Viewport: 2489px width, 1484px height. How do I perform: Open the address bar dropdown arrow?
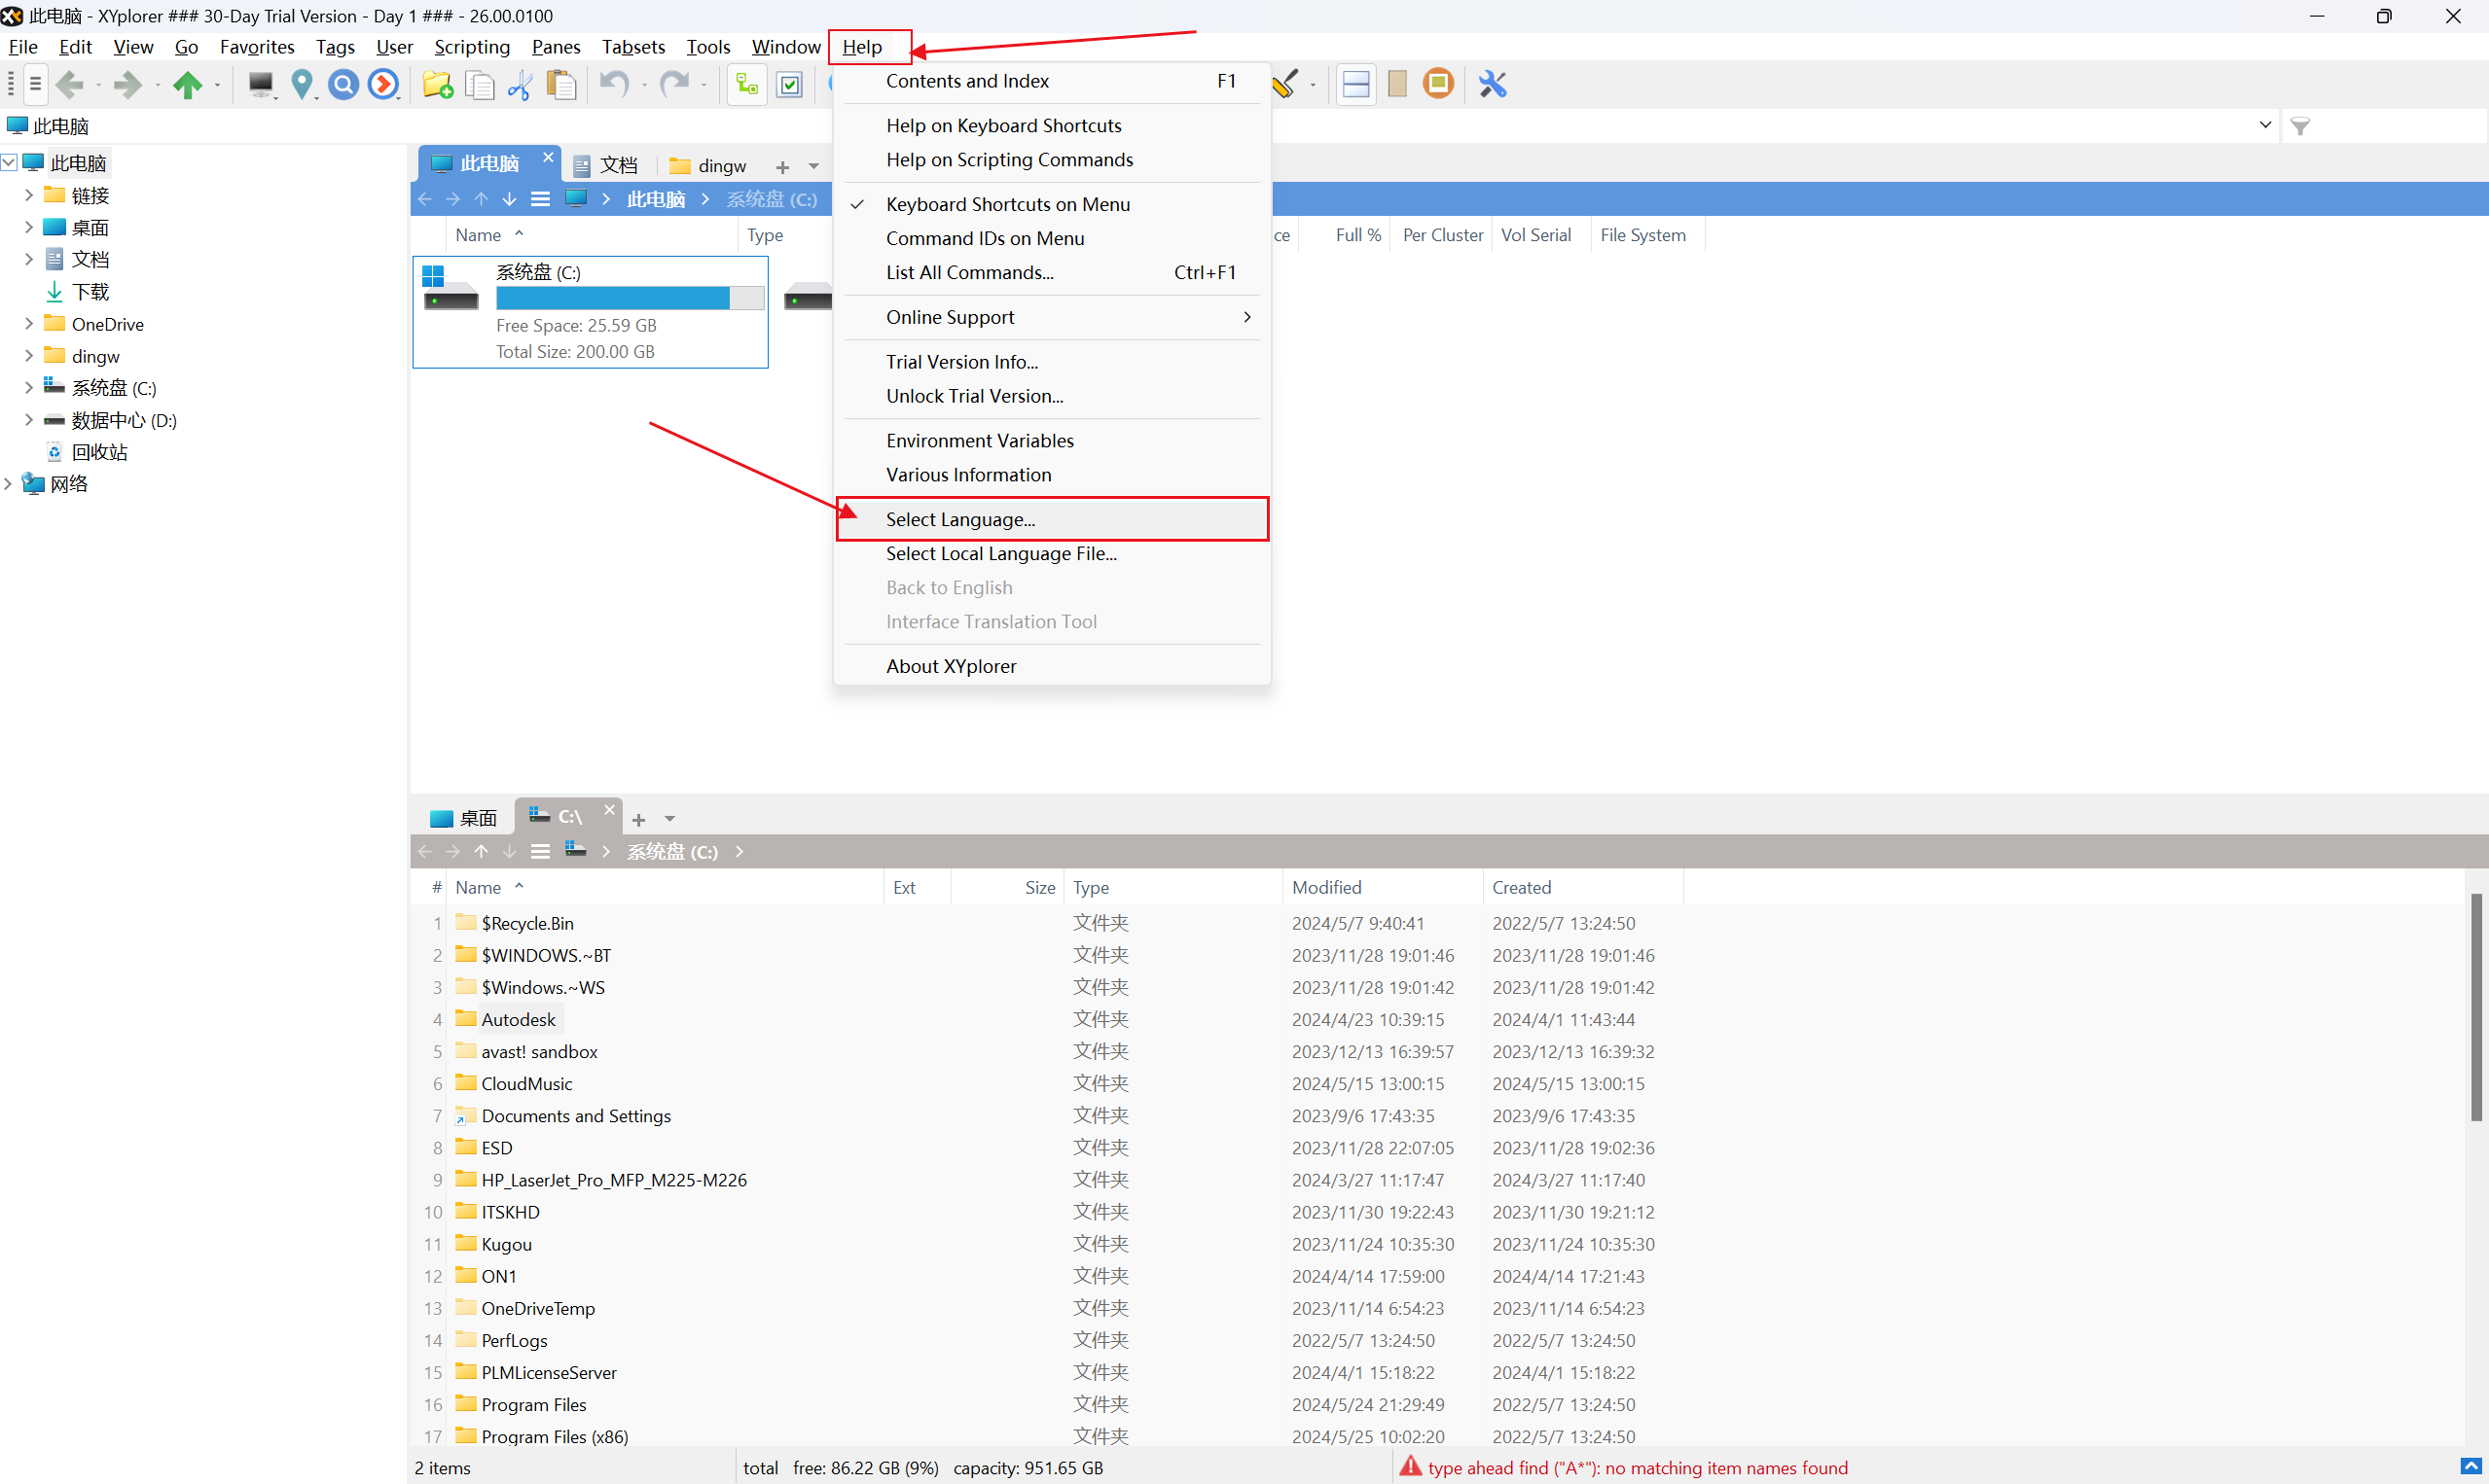[x=2265, y=125]
